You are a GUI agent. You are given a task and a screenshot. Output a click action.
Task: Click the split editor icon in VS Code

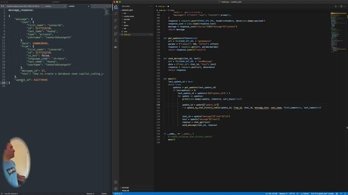[x=341, y=6]
